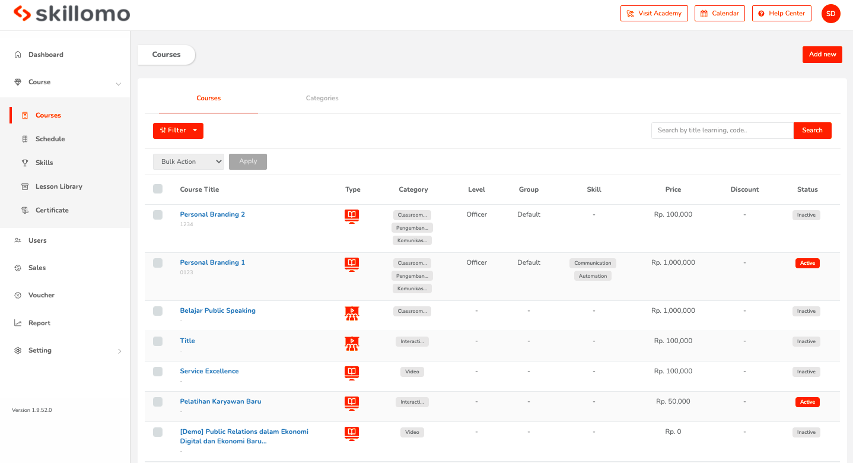Select the Courses tab
This screenshot has height=463, width=853.
tap(209, 98)
